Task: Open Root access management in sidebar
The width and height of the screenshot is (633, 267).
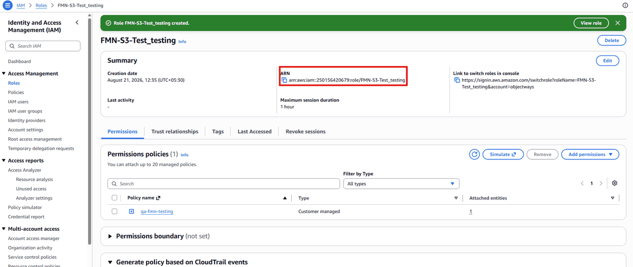Action: 35,139
